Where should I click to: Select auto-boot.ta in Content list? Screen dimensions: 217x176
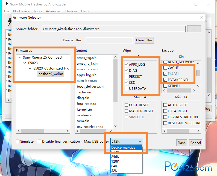(87, 81)
